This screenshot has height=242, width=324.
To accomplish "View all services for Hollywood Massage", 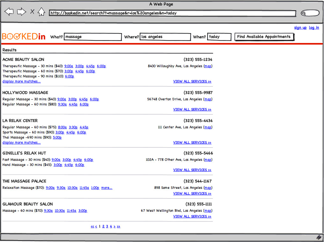I will (192, 110).
